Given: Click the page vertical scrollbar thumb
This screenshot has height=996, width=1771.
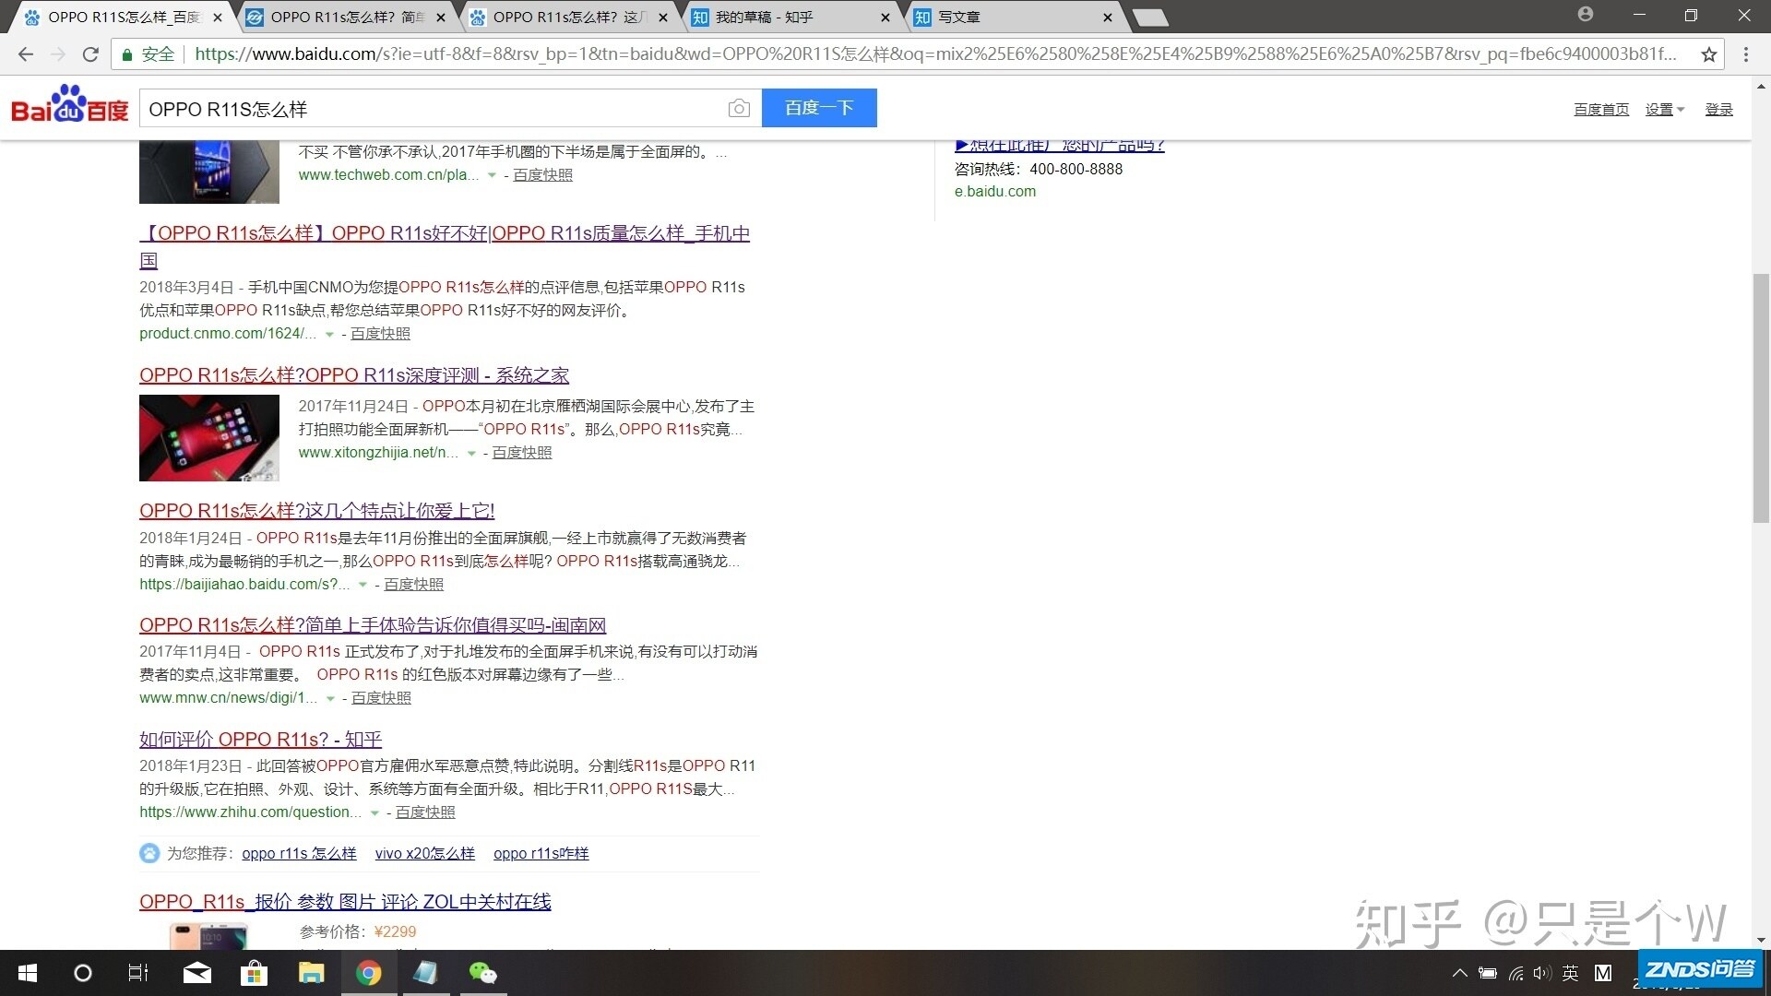Looking at the screenshot, I should click(x=1761, y=398).
